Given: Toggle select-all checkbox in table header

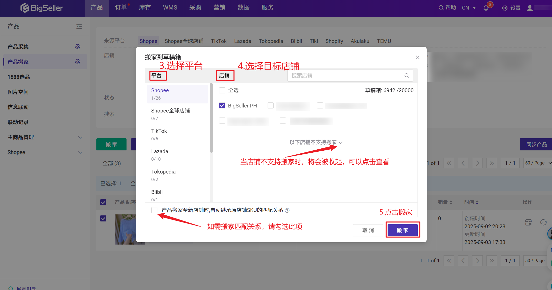Looking at the screenshot, I should click(x=103, y=202).
